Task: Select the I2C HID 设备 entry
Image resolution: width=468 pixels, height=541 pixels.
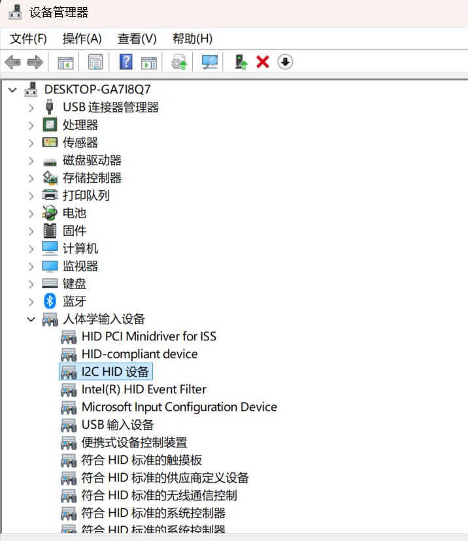Action: [115, 372]
